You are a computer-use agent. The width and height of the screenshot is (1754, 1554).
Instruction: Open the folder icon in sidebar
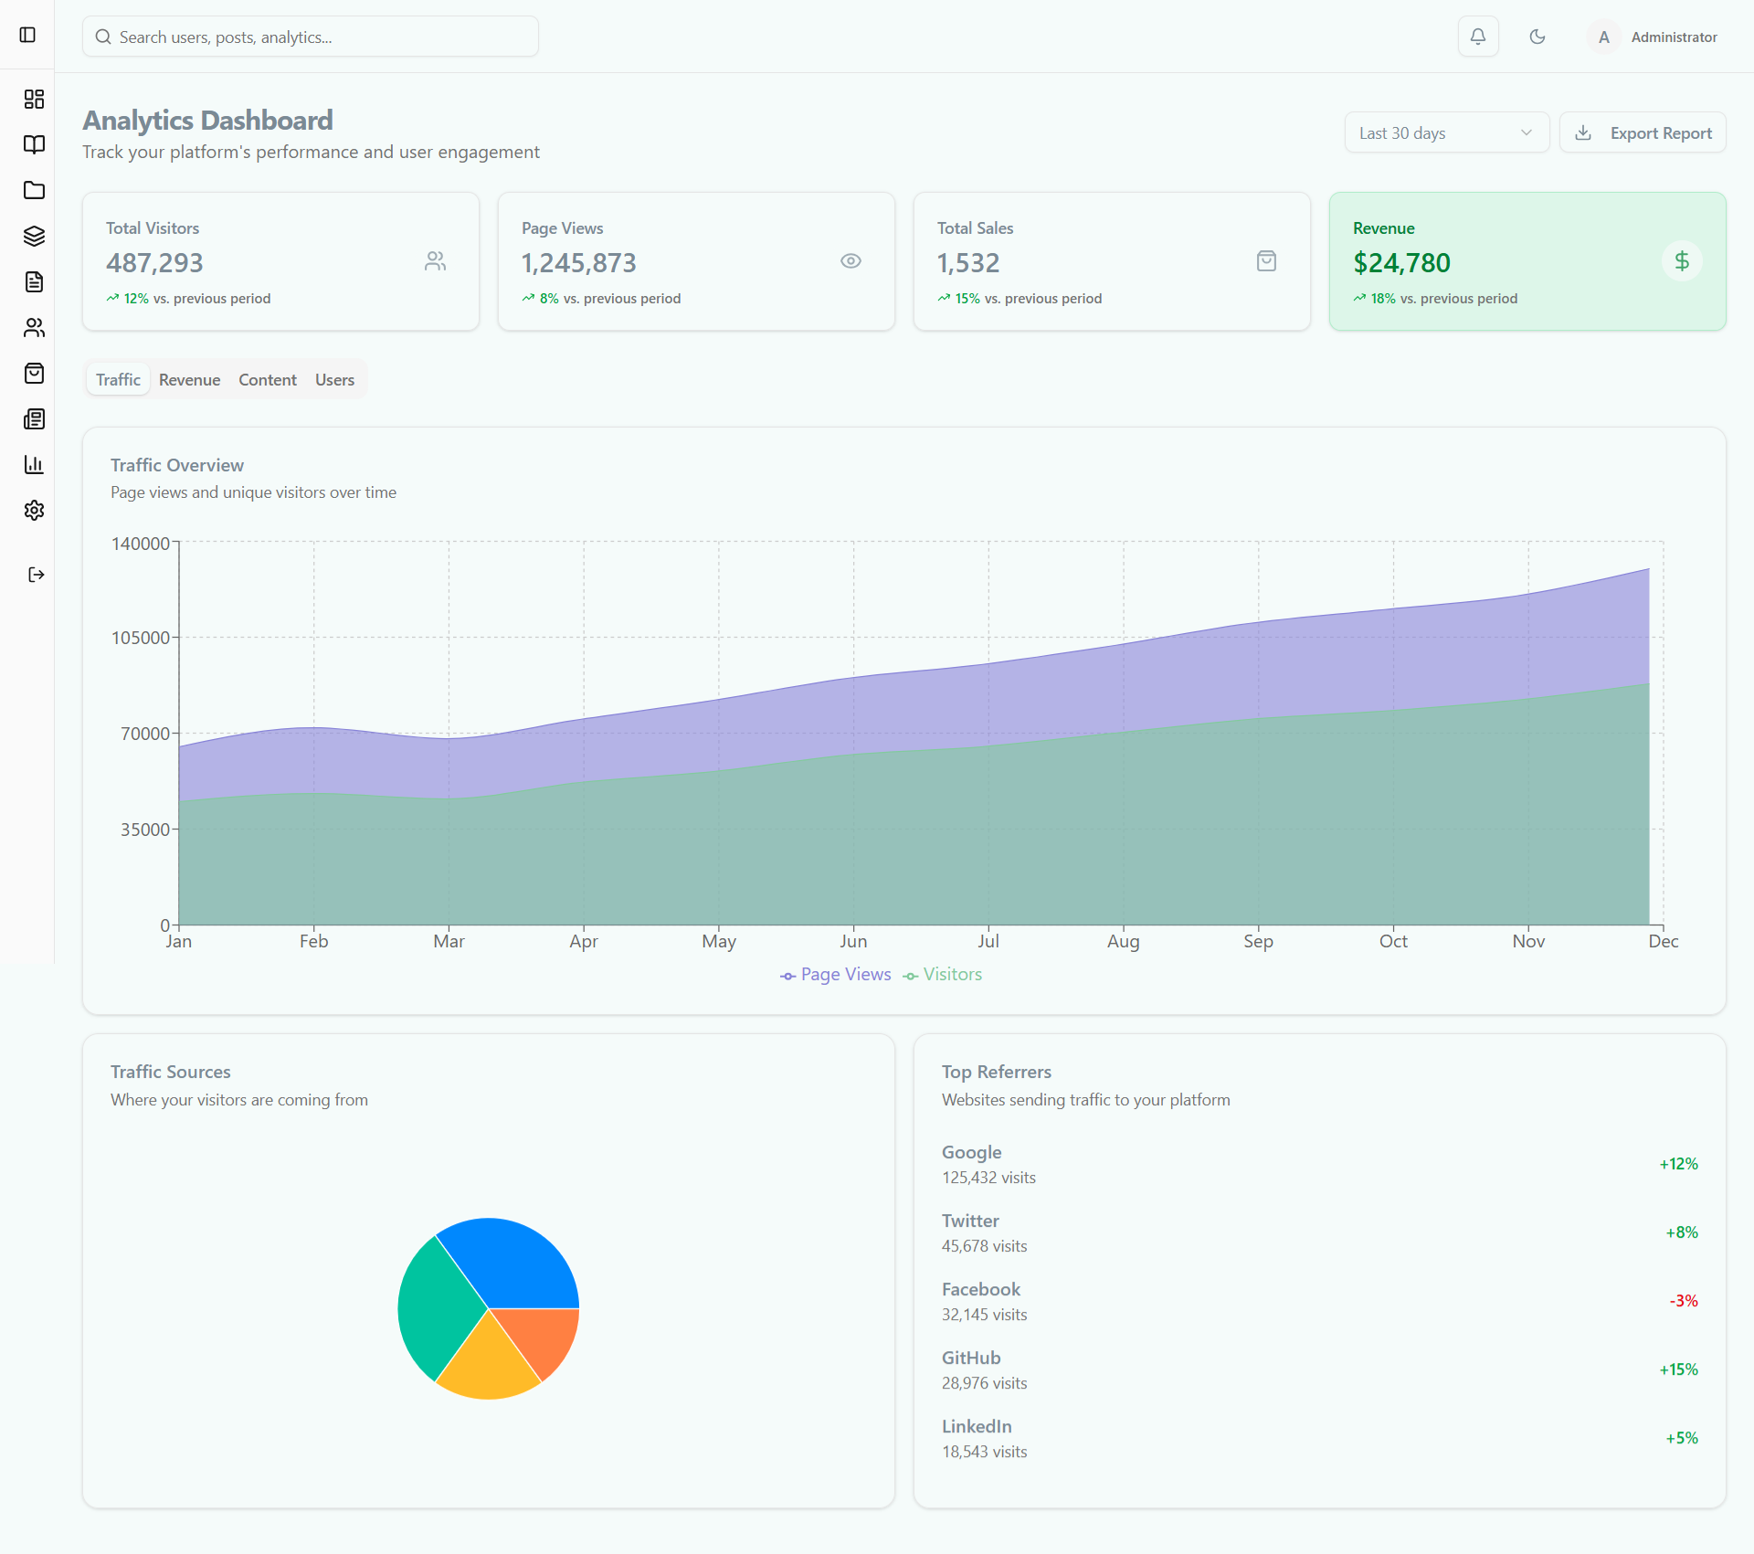[34, 190]
